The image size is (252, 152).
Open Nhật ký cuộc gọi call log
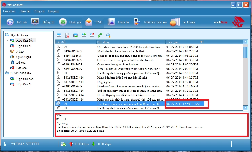point(150,22)
